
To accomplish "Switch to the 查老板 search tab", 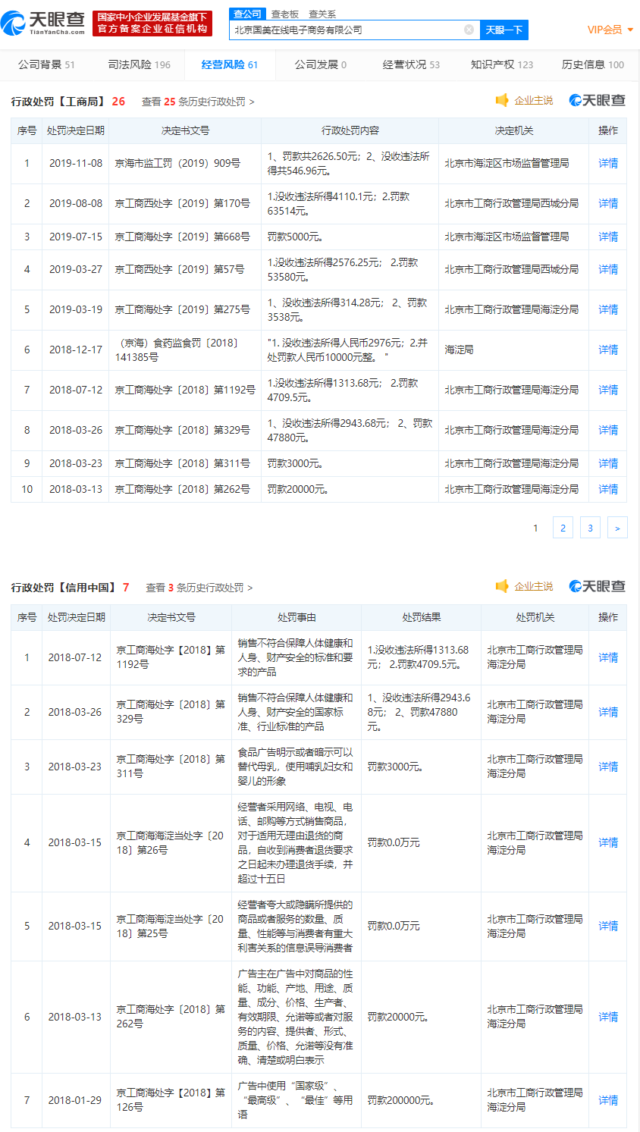I will (285, 14).
